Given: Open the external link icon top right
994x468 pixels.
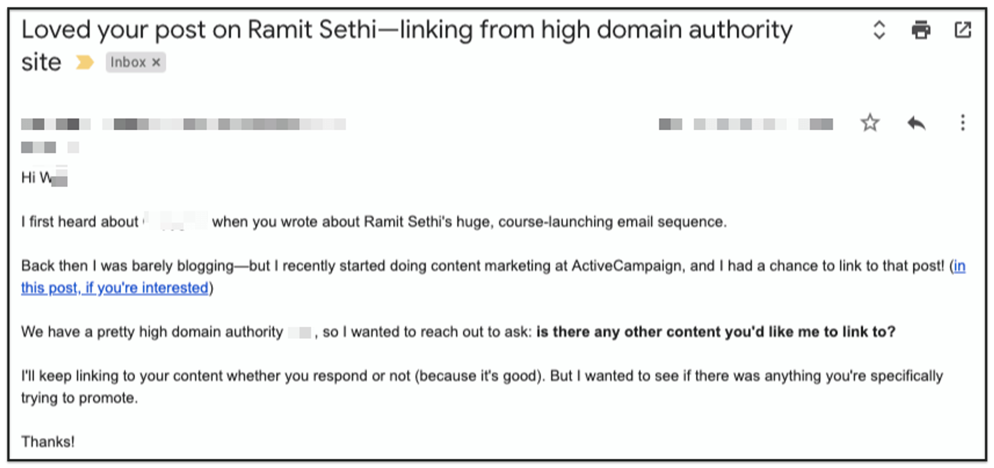Looking at the screenshot, I should point(963,30).
